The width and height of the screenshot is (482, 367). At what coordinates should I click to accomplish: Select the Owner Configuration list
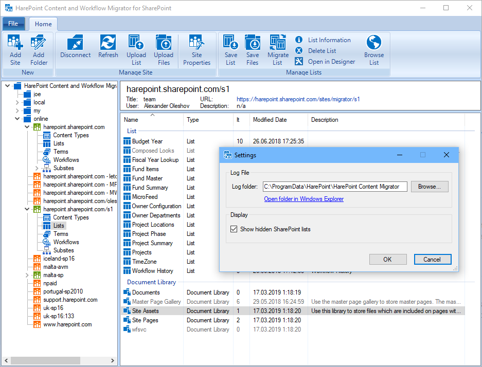coord(156,206)
